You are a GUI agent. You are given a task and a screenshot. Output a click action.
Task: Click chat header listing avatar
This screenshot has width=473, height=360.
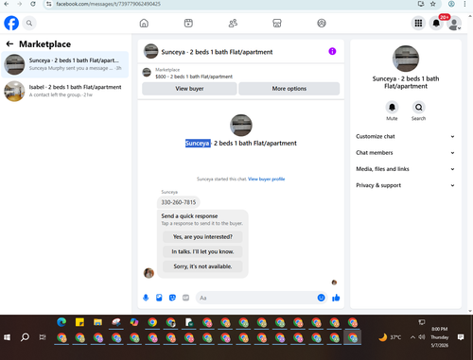(x=150, y=51)
